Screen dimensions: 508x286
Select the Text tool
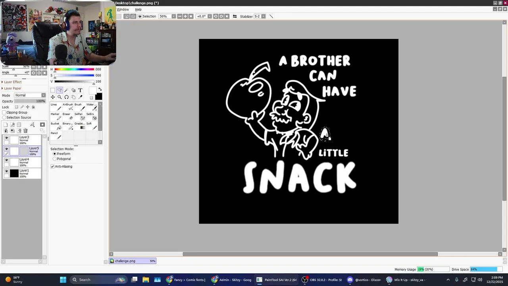[x=80, y=90]
